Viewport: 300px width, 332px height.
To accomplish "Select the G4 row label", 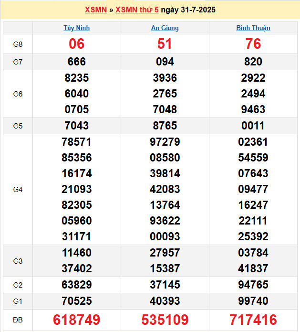I will [x=18, y=189].
